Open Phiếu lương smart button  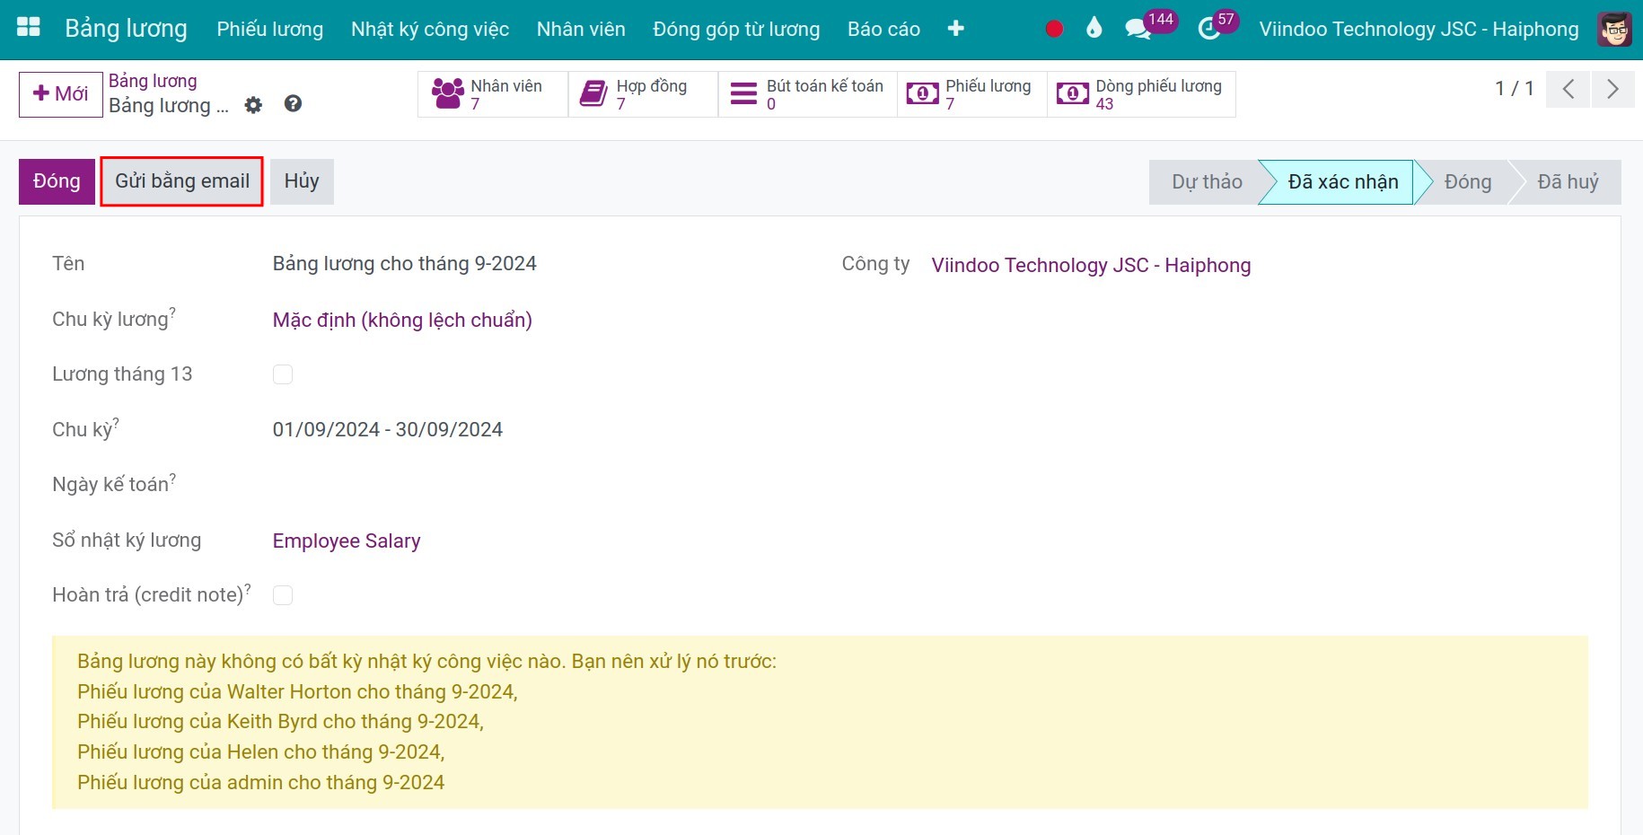[972, 94]
